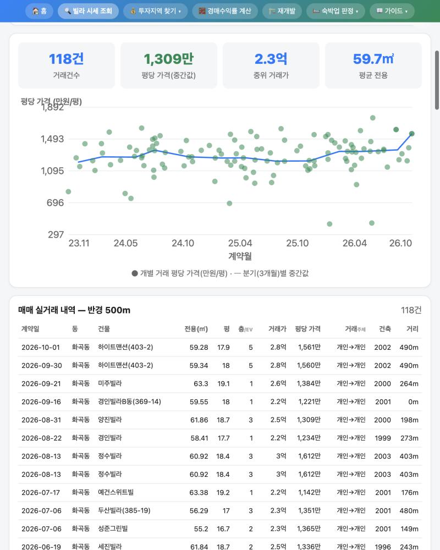Open the 빌라 시세 조회 tab
Screen dimensions: 440x550
pyautogui.click(x=88, y=11)
